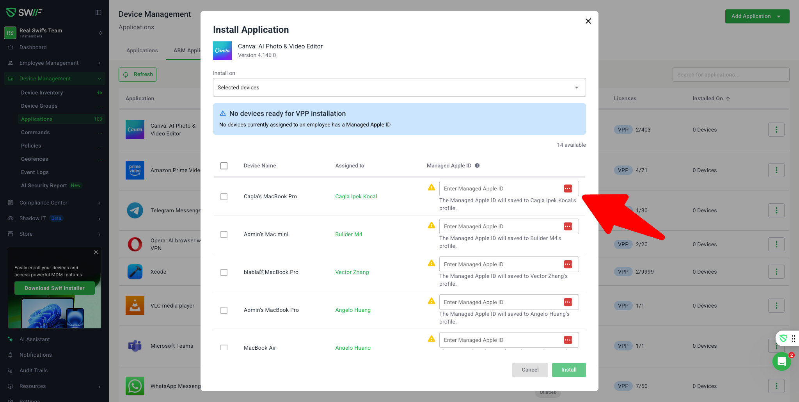Click the red icon in Cagla's Managed Apple ID field
The height and width of the screenshot is (402, 799).
pyautogui.click(x=568, y=189)
